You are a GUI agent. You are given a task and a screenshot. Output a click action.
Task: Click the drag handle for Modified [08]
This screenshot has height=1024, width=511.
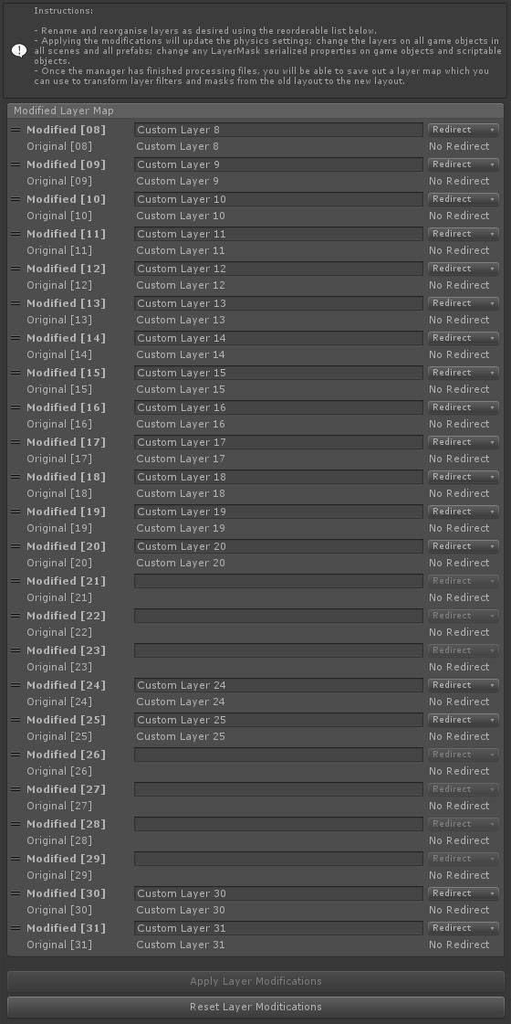16,130
